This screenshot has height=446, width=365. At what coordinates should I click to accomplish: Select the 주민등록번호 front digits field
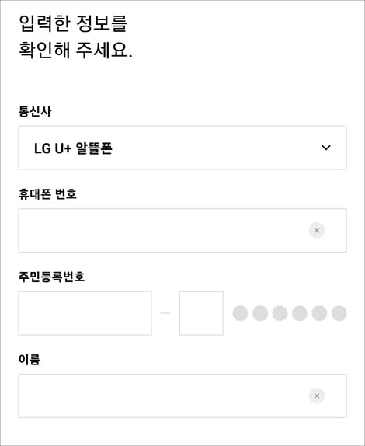click(85, 313)
